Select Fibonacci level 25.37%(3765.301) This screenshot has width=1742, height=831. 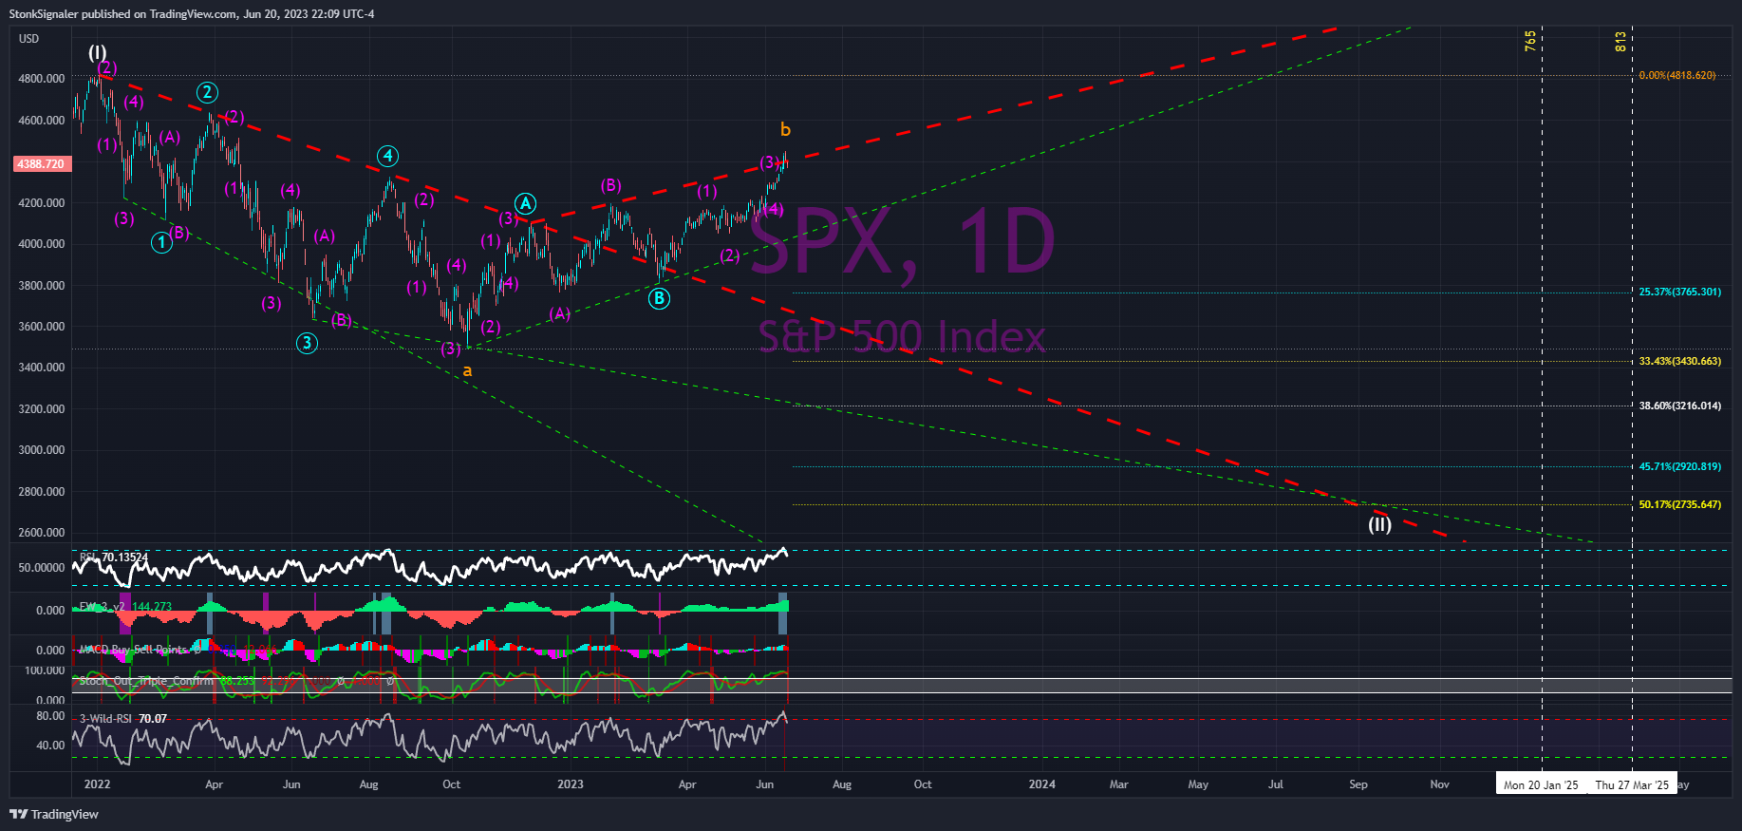coord(1679,292)
